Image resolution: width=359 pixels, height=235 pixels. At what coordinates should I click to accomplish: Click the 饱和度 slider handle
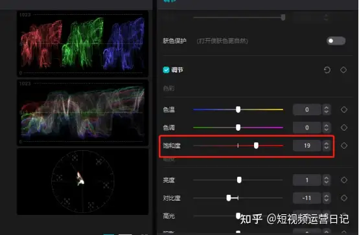pyautogui.click(x=256, y=145)
